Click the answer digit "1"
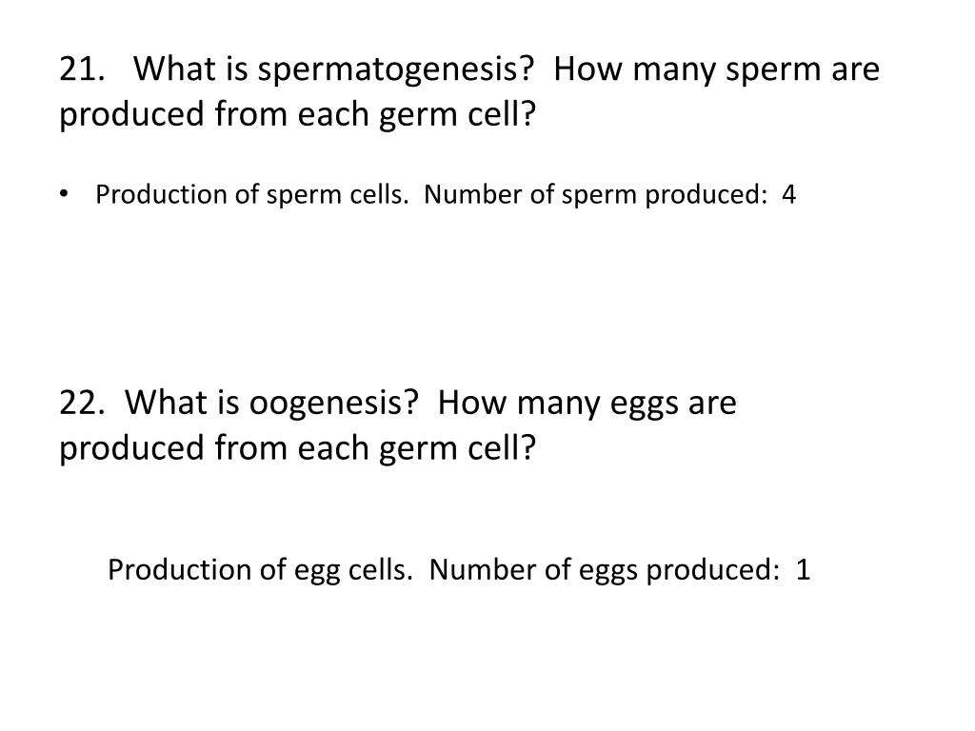This screenshot has width=975, height=731. point(804,570)
